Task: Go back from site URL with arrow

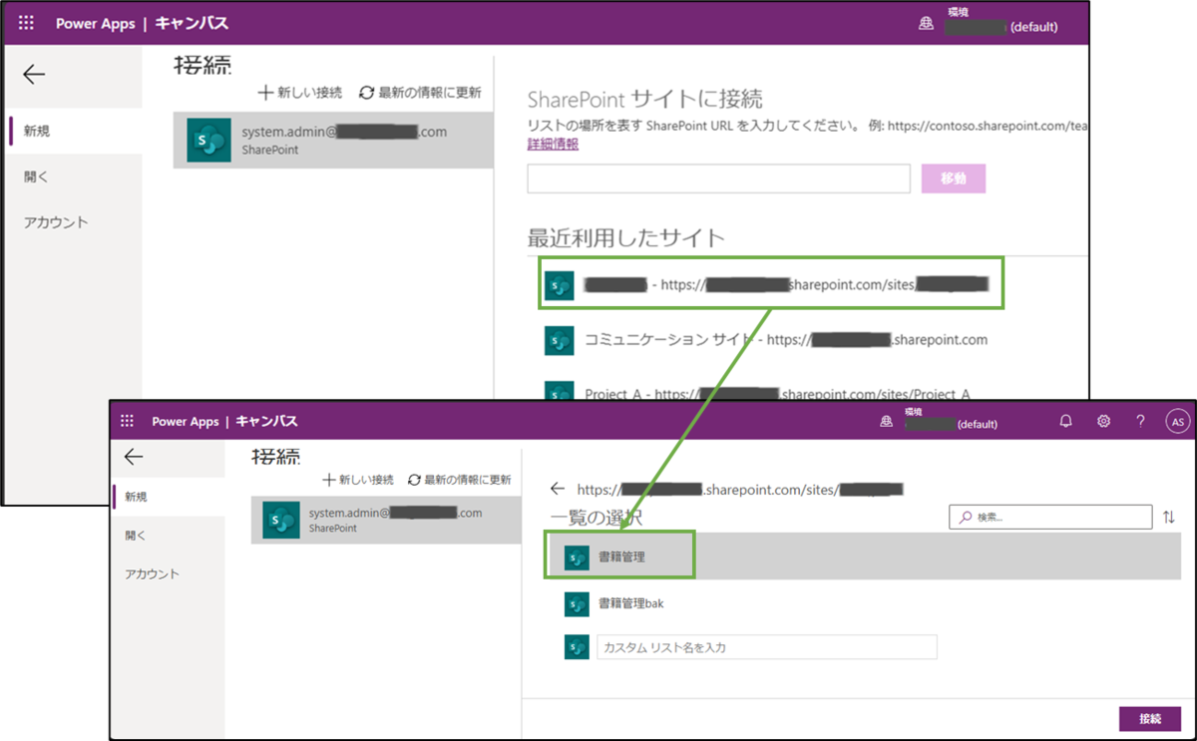Action: pos(558,489)
